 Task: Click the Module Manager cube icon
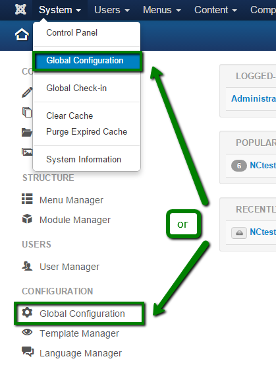27,219
